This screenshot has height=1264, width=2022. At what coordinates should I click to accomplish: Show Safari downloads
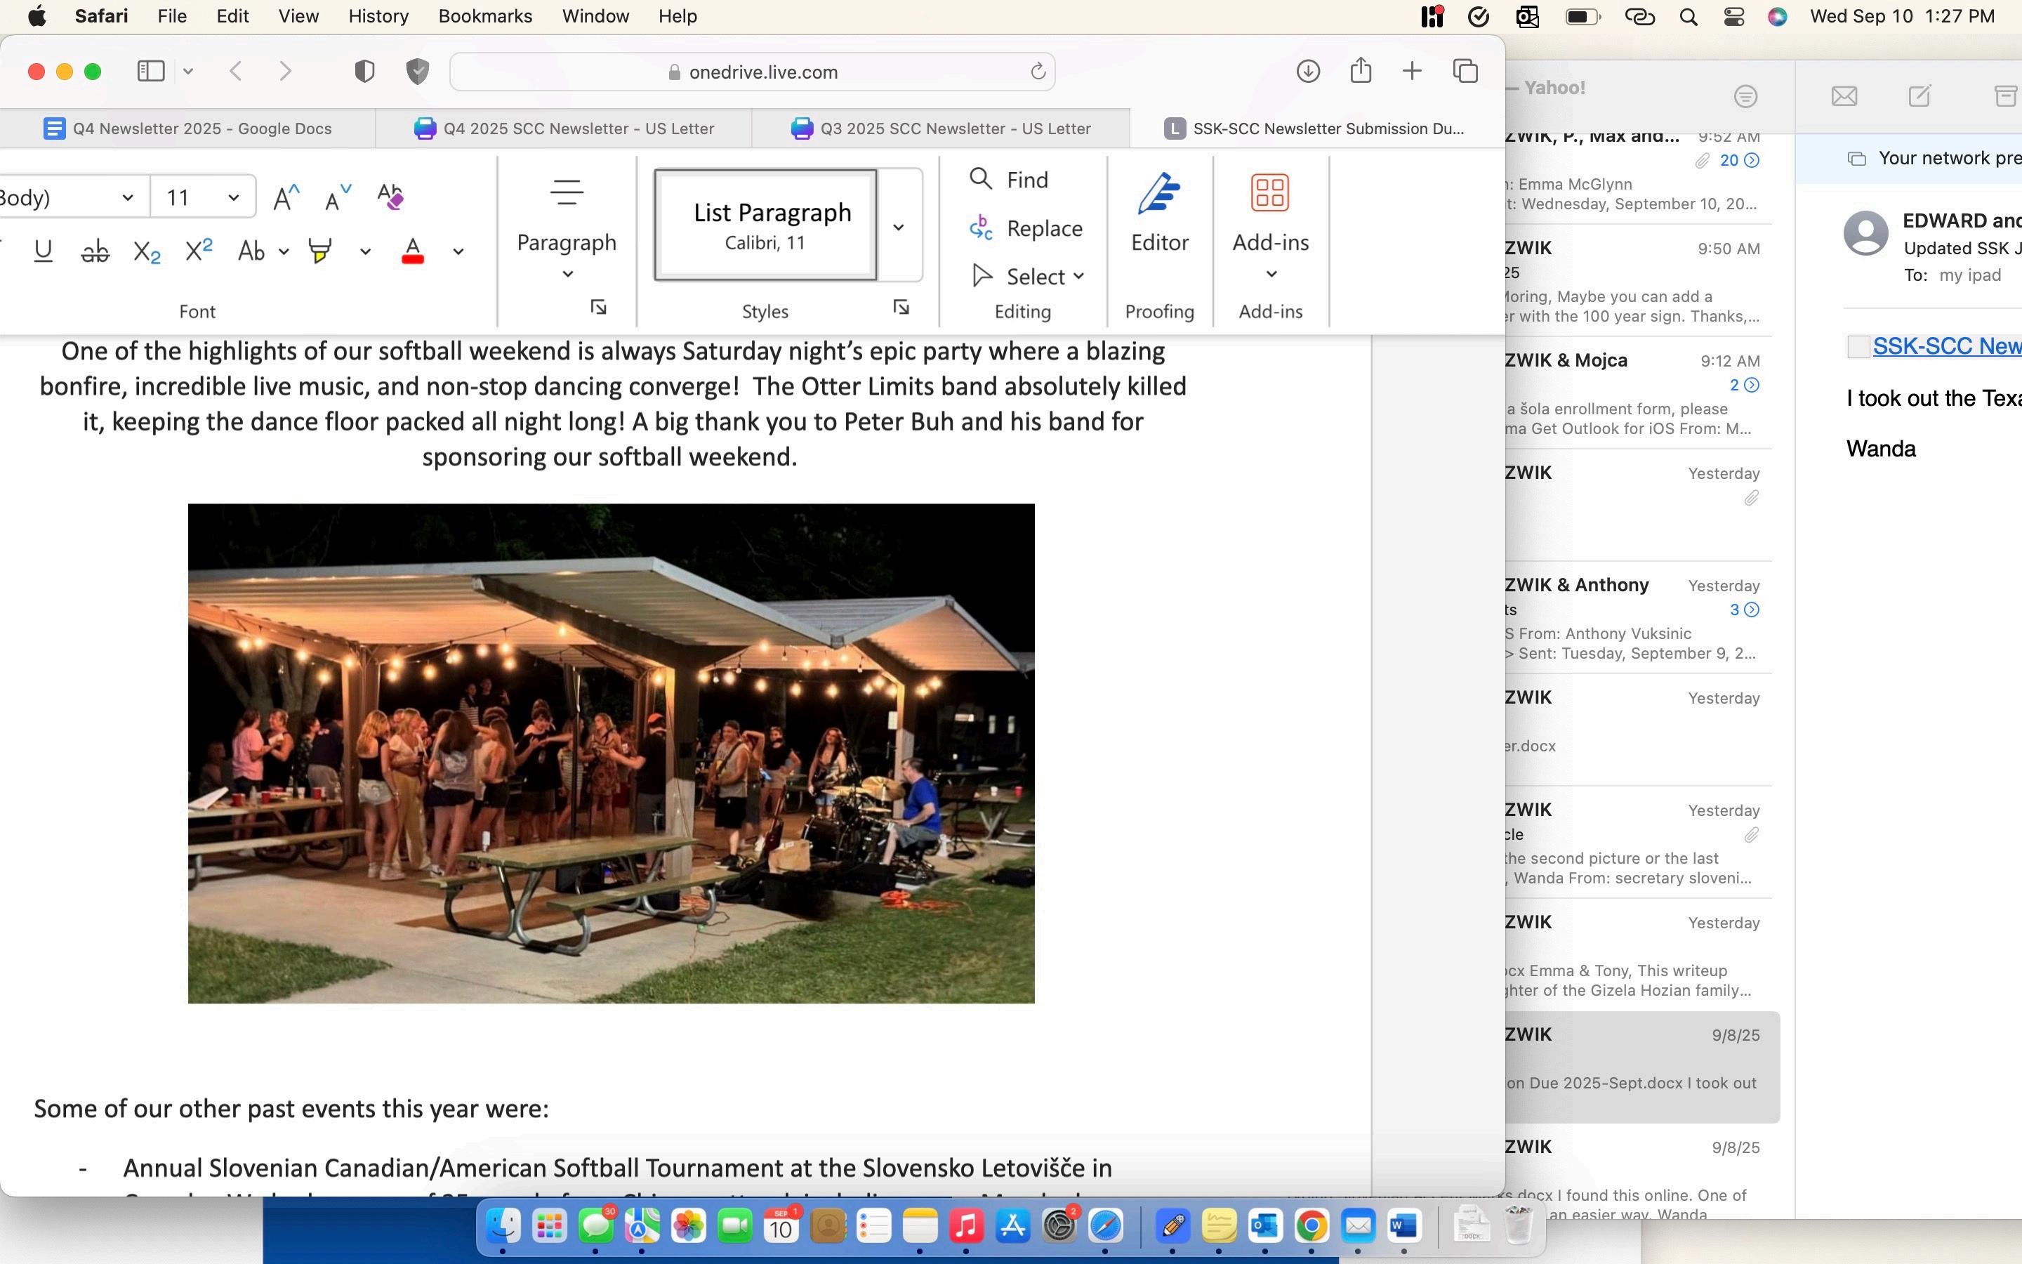pos(1307,71)
